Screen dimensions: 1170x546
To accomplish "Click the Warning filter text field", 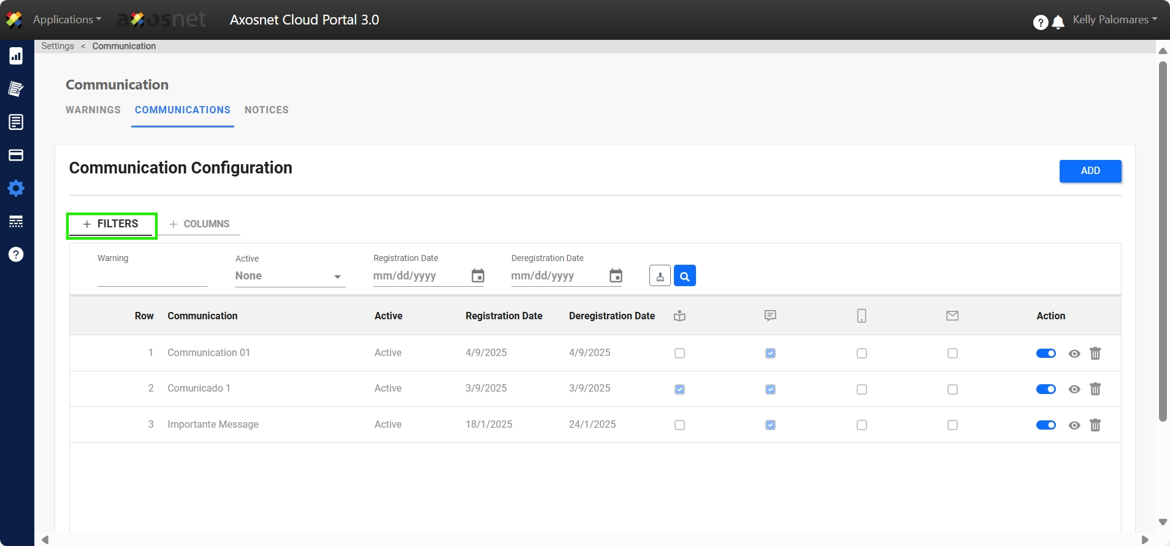I will click(152, 277).
